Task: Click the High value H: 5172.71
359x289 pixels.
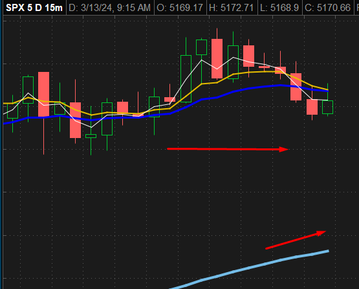Action: [231, 8]
